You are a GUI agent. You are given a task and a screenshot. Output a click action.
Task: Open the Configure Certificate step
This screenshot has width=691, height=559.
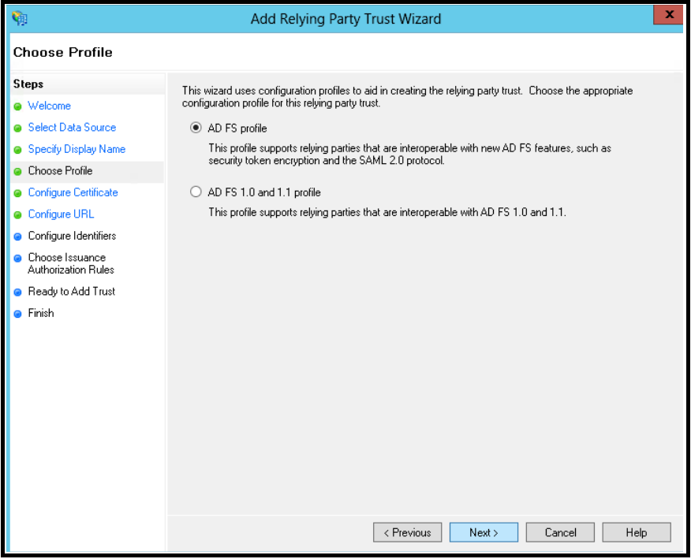tap(73, 192)
